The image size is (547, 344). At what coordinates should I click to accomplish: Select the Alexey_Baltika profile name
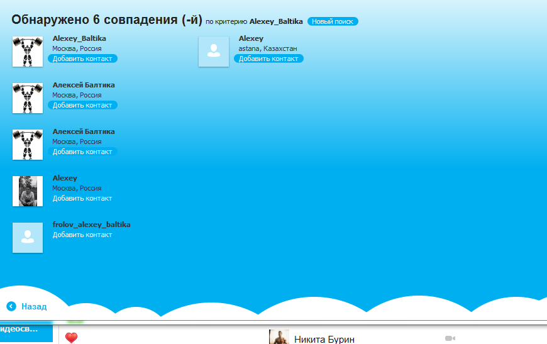tap(79, 38)
